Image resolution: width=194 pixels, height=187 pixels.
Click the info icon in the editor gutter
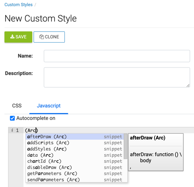[x=12, y=130]
